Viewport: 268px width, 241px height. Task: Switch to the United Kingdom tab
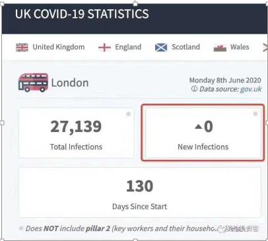(50, 47)
